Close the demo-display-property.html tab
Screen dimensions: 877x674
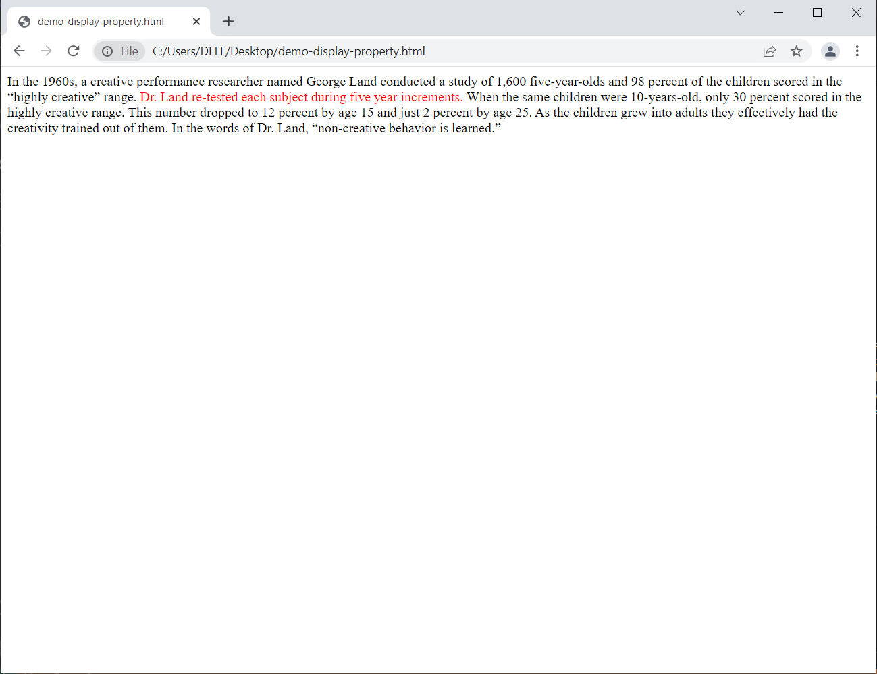[x=196, y=22]
